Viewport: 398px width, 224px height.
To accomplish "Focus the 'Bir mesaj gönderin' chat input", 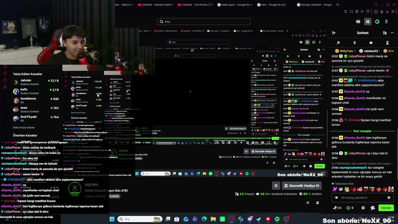I will pos(363,198).
